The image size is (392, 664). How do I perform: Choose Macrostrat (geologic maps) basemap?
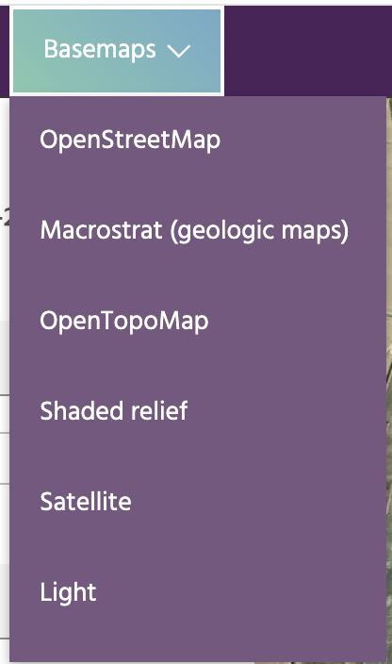[198, 231]
